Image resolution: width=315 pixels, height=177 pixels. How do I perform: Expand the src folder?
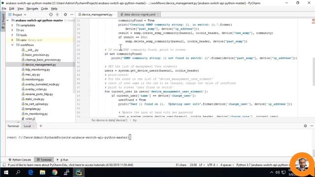[x=12, y=30]
